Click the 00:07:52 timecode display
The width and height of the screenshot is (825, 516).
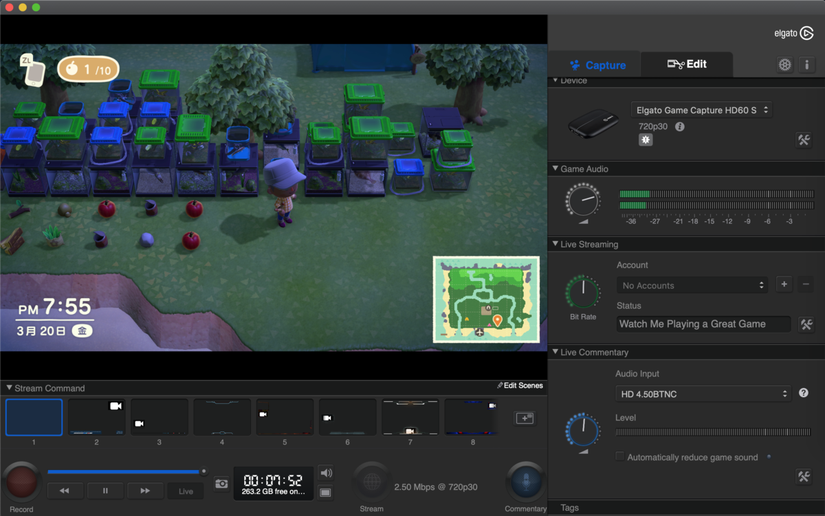tap(273, 480)
